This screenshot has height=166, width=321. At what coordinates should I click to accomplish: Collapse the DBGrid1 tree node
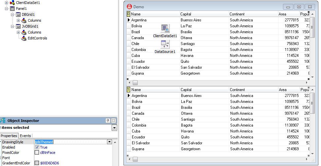pyautogui.click(x=13, y=14)
